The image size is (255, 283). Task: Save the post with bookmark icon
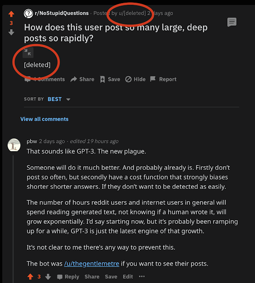(110, 79)
